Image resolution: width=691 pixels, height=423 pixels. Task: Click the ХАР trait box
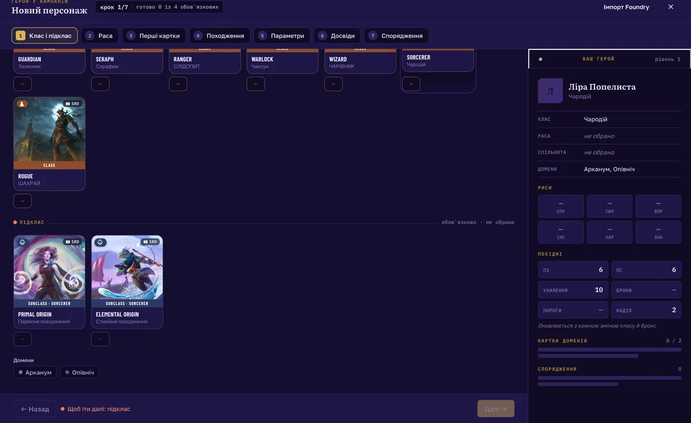tap(609, 232)
